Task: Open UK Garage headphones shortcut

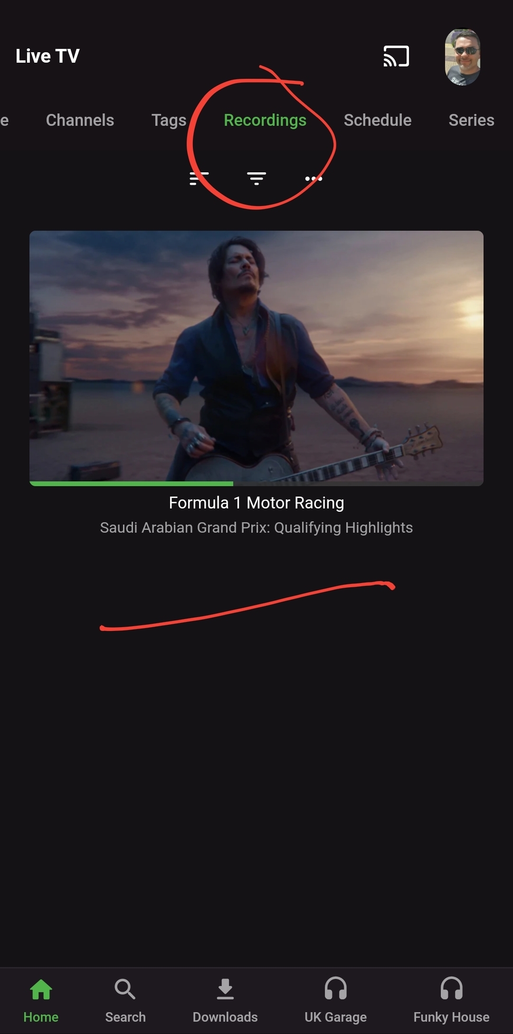Action: (335, 1001)
